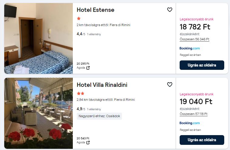
Task: Click 'Összesen 56 346 Ft' total price link
Action: tap(194, 39)
